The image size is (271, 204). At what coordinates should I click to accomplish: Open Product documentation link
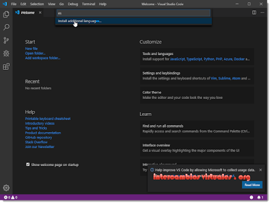pyautogui.click(x=43, y=133)
